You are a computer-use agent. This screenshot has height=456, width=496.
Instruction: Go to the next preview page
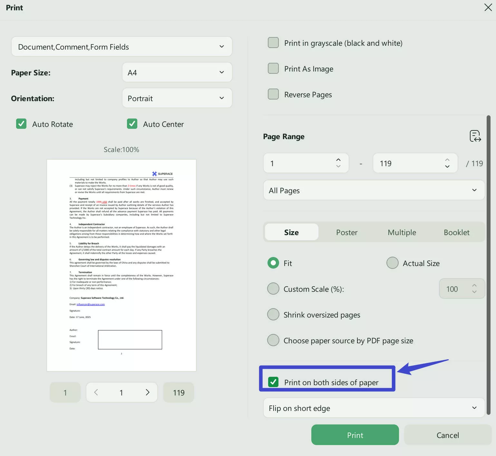click(x=147, y=392)
